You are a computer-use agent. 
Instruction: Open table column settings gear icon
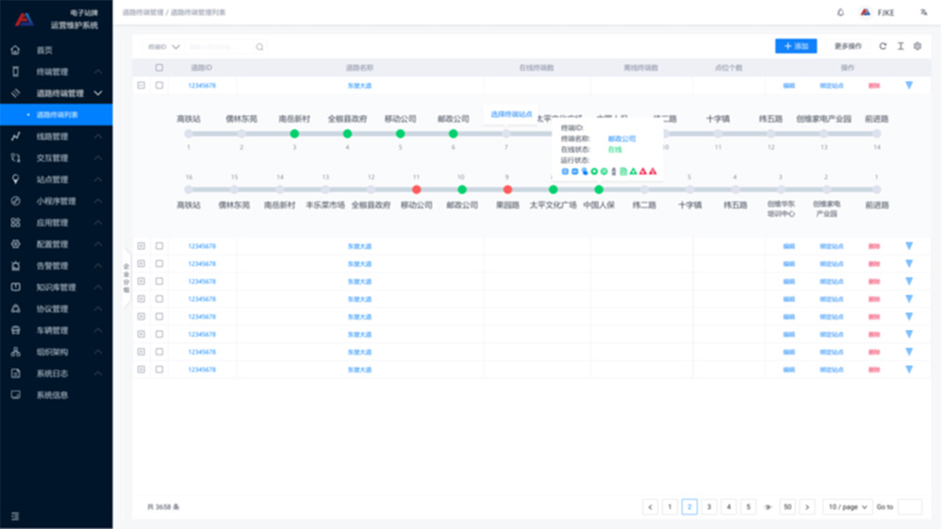[918, 46]
